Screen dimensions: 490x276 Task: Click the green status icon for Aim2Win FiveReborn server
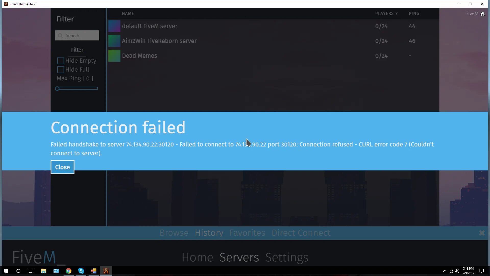click(x=114, y=41)
